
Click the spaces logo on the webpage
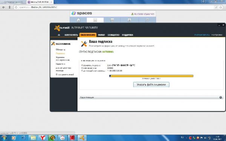tap(82, 13)
